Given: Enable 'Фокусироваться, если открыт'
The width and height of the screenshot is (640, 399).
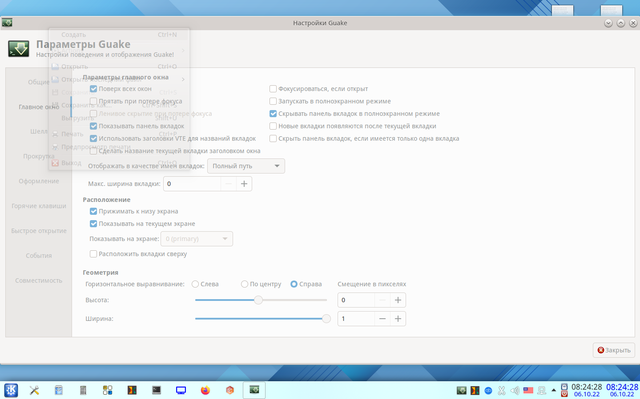Looking at the screenshot, I should click(273, 89).
